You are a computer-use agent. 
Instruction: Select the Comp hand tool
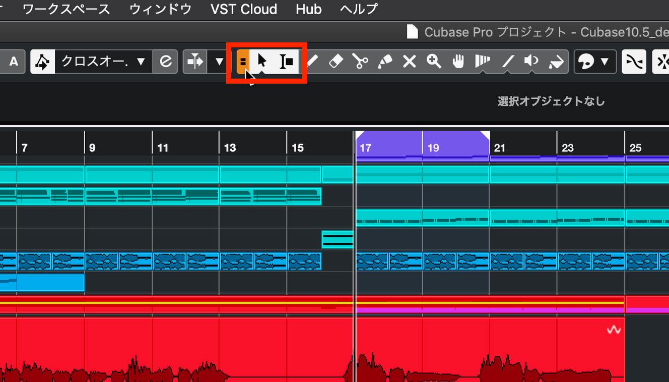(458, 61)
